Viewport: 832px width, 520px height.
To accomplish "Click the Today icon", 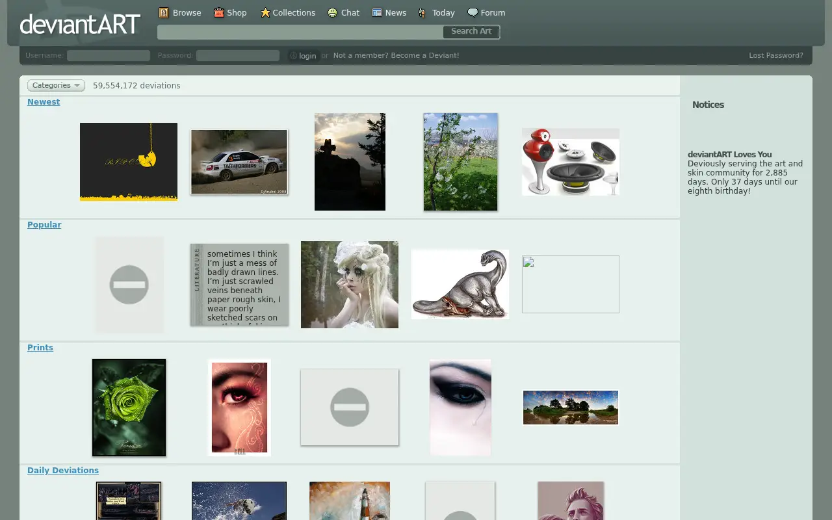I will click(x=422, y=12).
